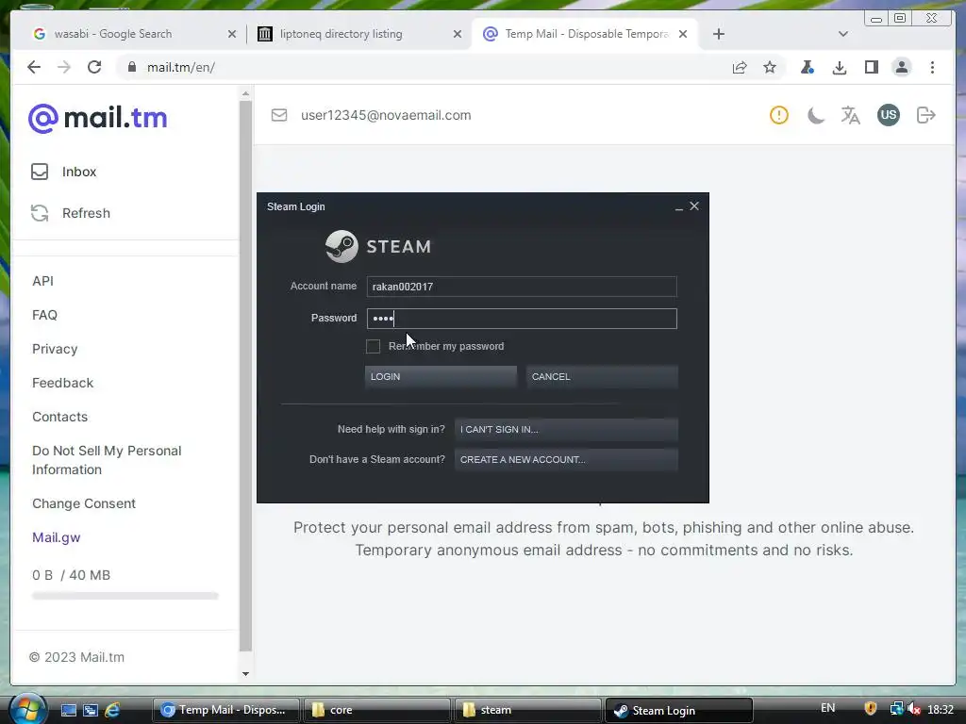Log out using the exit icon

(926, 115)
